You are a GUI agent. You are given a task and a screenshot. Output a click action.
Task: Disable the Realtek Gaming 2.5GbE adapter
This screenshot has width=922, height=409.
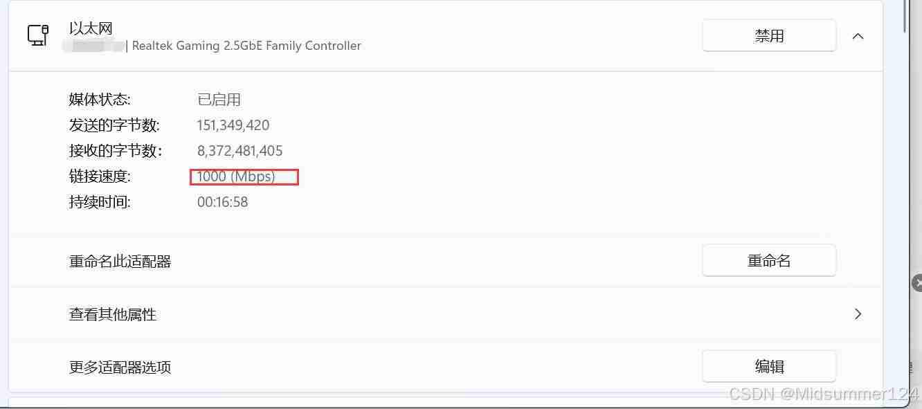click(x=769, y=35)
